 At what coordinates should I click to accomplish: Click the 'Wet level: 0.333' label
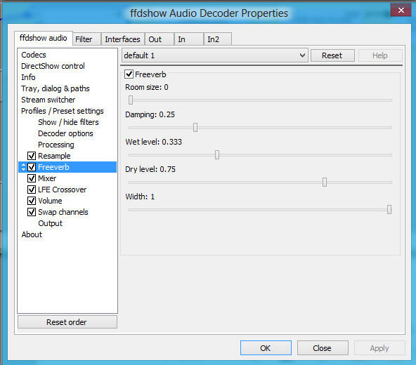pyautogui.click(x=154, y=142)
